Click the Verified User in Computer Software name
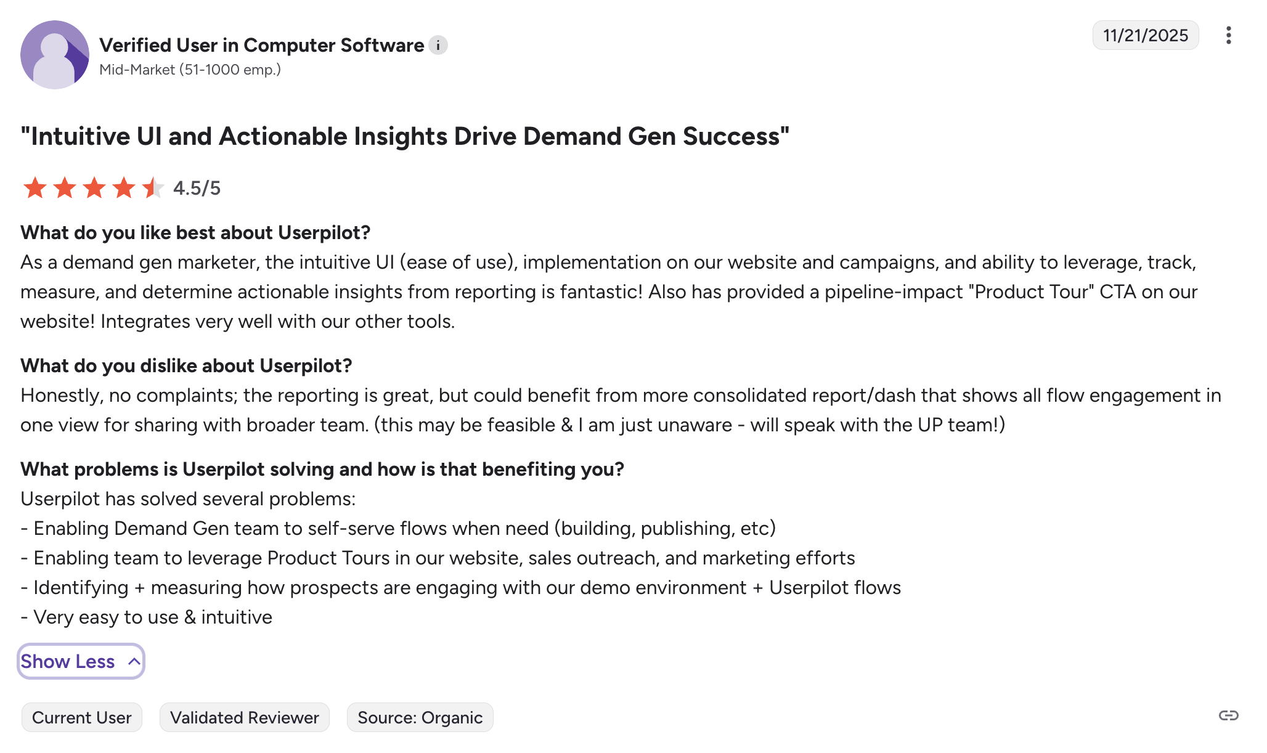 [x=261, y=45]
